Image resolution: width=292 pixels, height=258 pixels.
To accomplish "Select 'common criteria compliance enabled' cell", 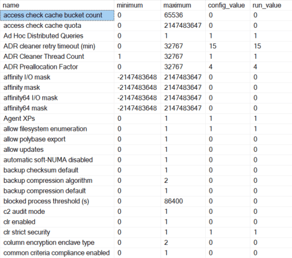I will pyautogui.click(x=57, y=253).
